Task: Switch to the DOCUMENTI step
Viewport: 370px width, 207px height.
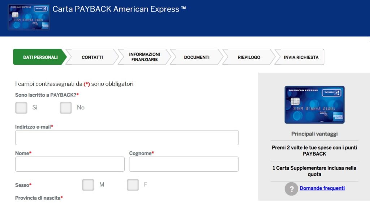Action: click(197, 57)
